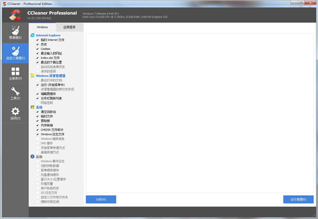
Task: Enable DNS 缓存 checkbox
Action: tap(38, 143)
